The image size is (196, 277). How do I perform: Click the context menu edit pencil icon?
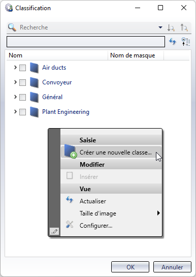coord(54,231)
